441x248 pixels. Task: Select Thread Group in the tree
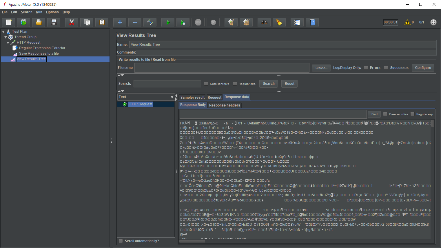pos(25,37)
